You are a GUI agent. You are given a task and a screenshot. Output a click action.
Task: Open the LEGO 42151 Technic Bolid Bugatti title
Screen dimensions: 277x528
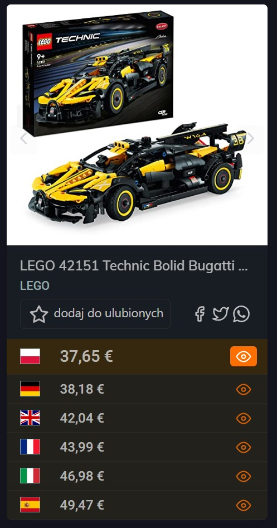[134, 266]
